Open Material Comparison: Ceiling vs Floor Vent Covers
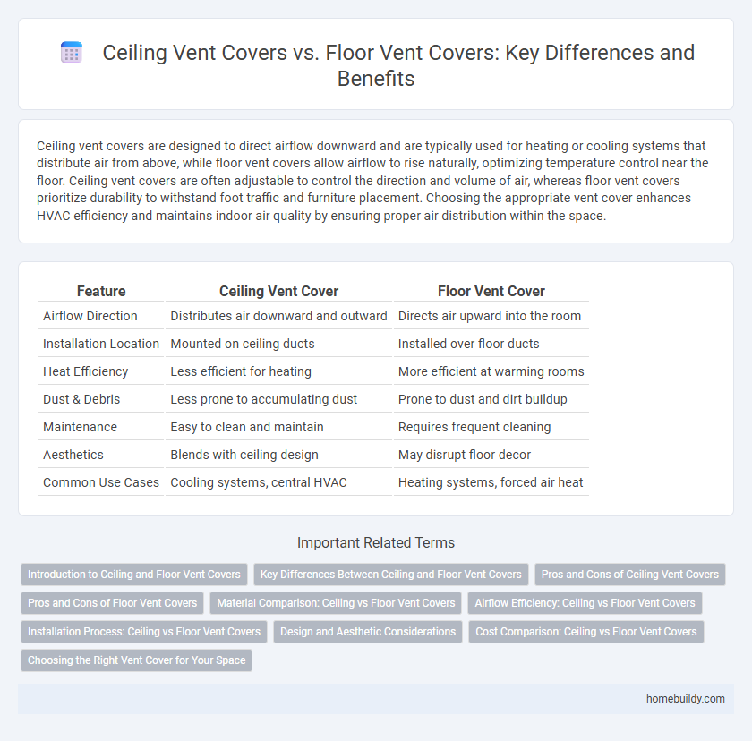The image size is (752, 741). 336,603
